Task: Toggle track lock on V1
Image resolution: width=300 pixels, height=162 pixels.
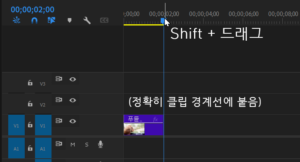Action: click(30, 125)
